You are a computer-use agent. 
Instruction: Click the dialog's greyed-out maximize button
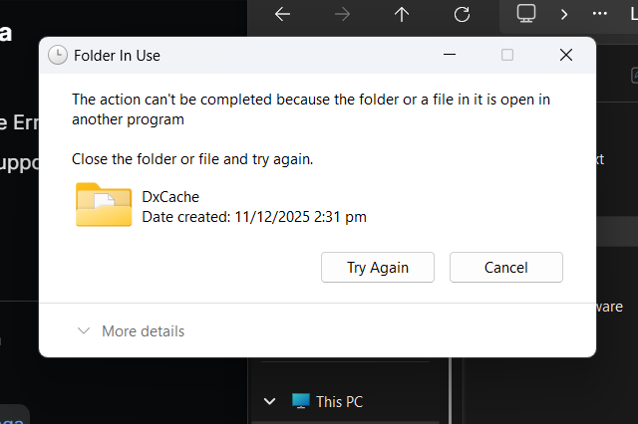pyautogui.click(x=507, y=55)
